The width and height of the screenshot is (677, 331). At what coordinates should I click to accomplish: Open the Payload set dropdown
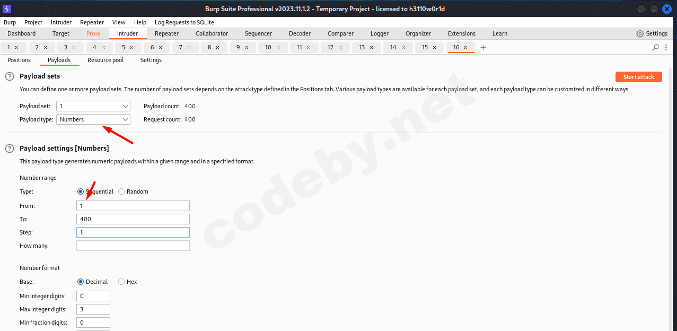pyautogui.click(x=93, y=106)
